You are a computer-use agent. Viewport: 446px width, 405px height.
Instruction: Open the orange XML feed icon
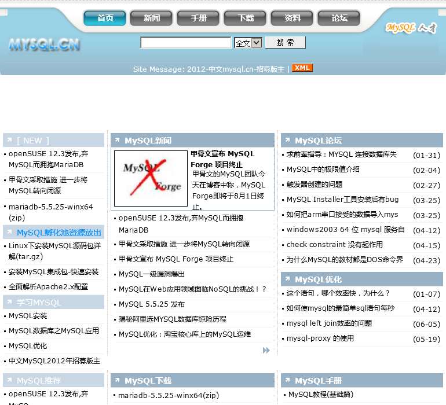point(302,68)
